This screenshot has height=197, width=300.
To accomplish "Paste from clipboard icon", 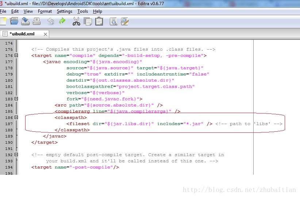I will 99,21.
